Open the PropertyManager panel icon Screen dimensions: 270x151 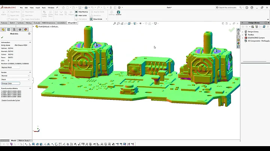[9, 30]
